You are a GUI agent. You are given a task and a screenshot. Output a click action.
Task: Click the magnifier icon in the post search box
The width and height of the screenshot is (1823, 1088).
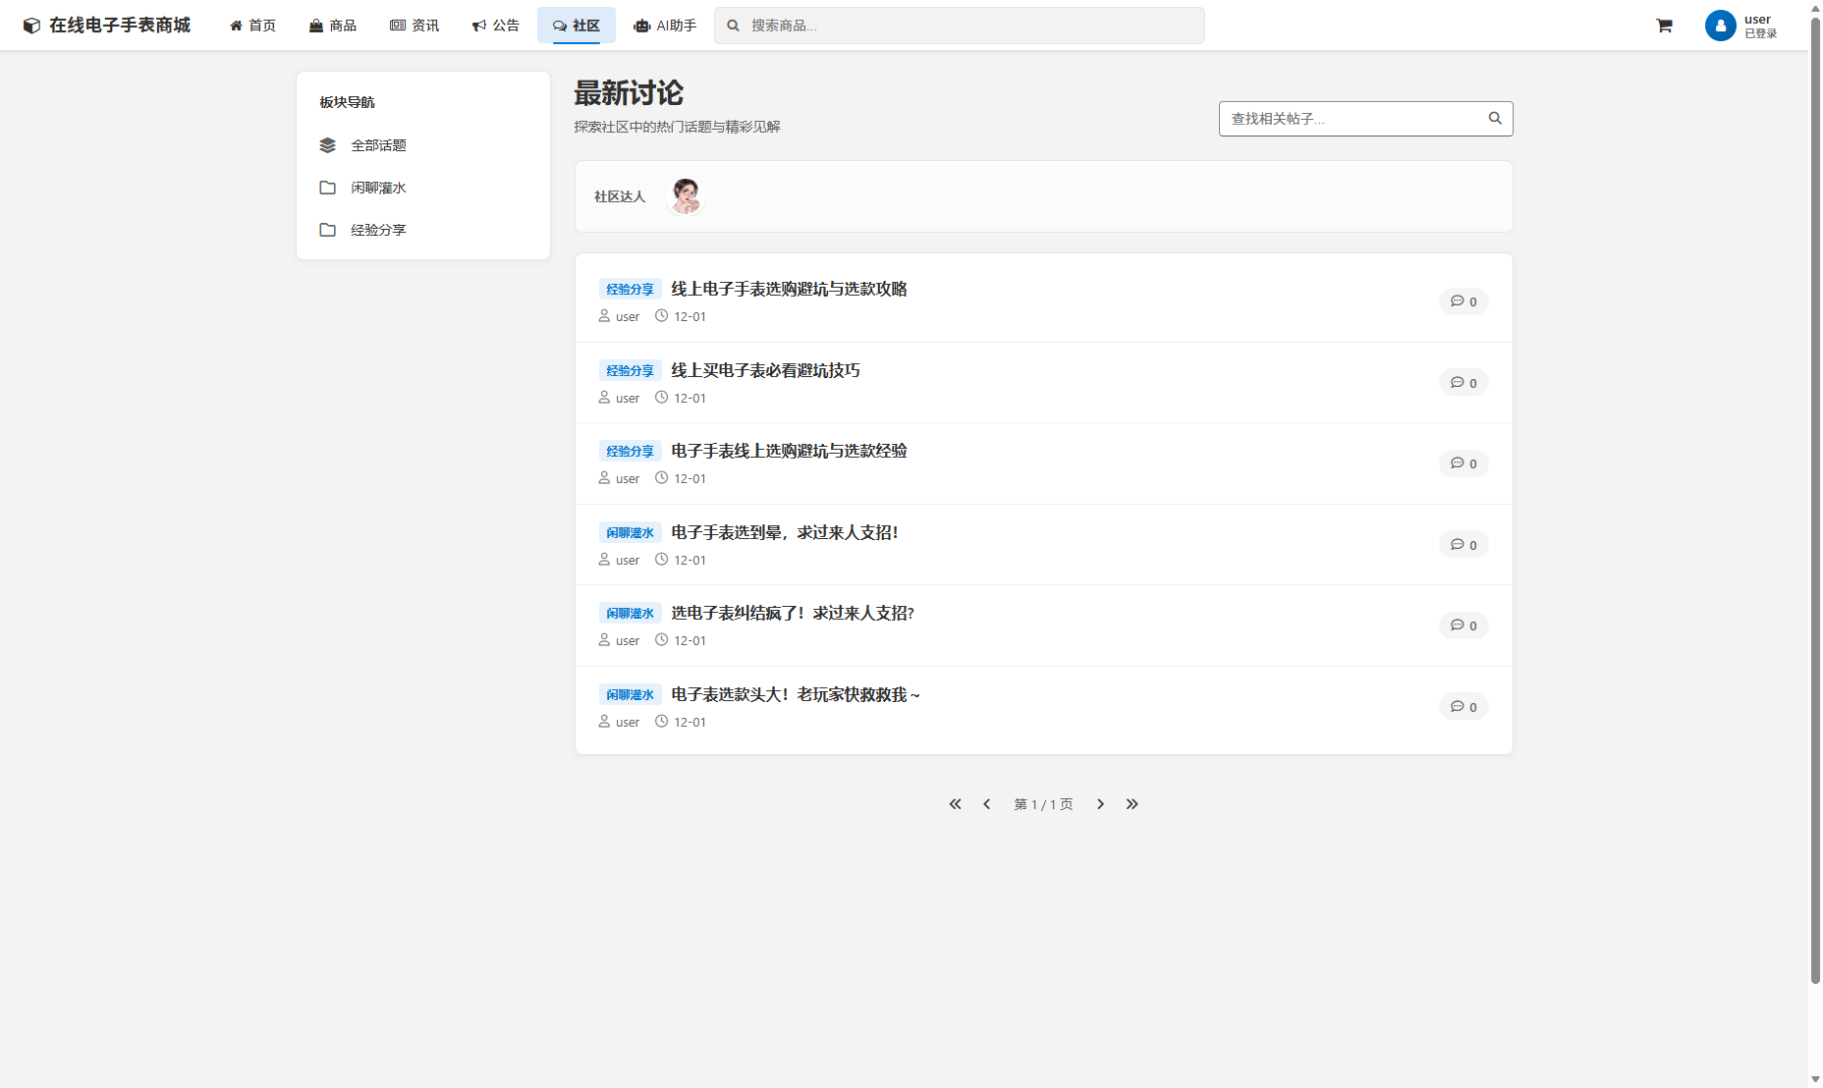1494,118
